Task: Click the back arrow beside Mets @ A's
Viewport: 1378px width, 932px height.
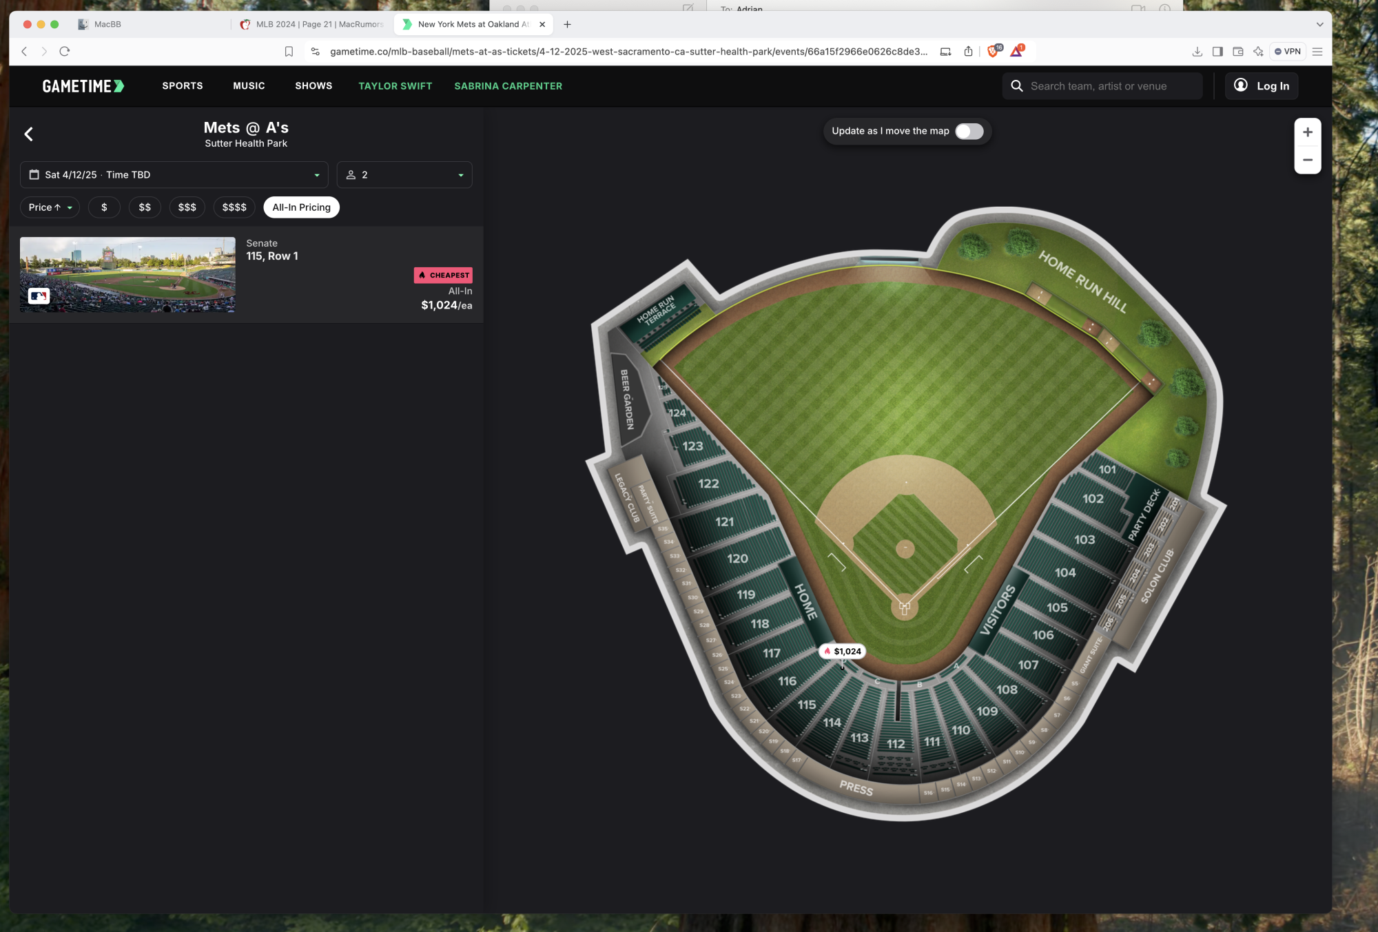Action: pos(29,134)
